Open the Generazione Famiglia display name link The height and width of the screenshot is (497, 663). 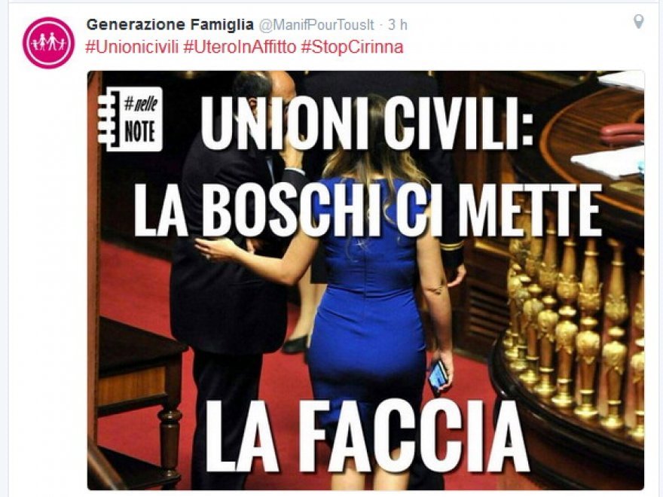tap(170, 25)
